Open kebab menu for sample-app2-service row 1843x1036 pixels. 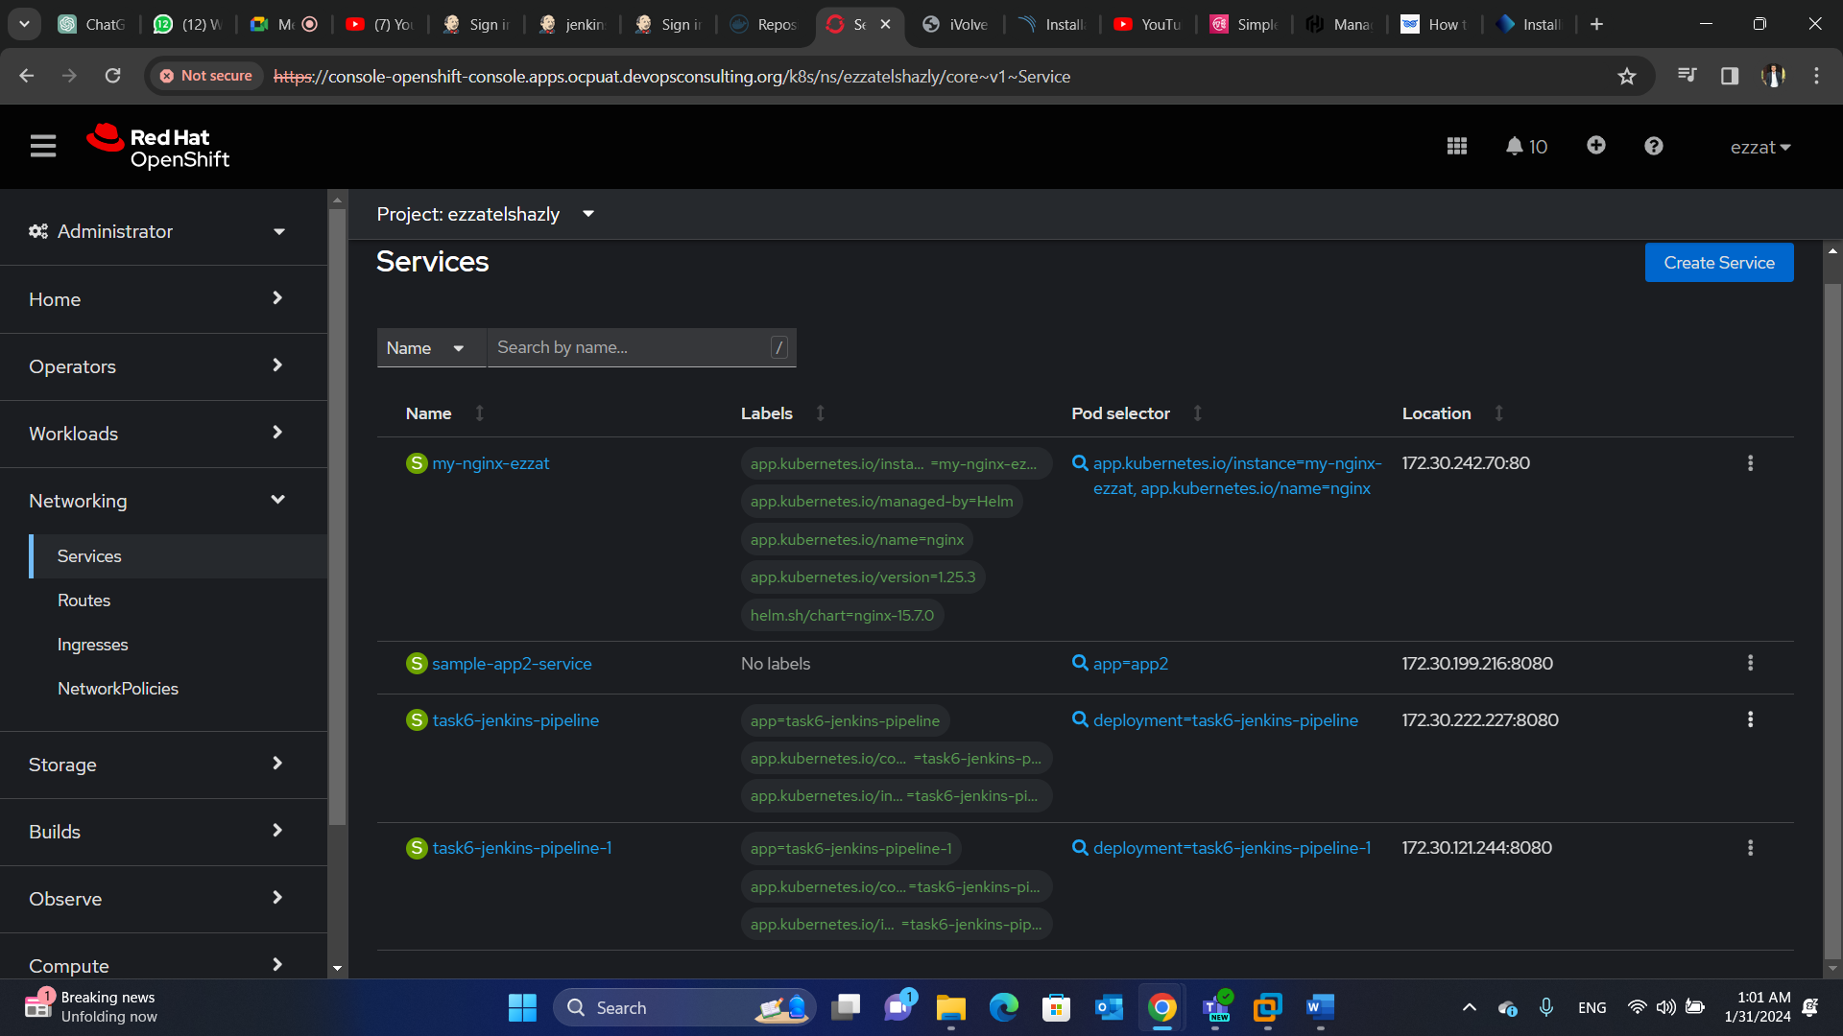click(x=1750, y=663)
